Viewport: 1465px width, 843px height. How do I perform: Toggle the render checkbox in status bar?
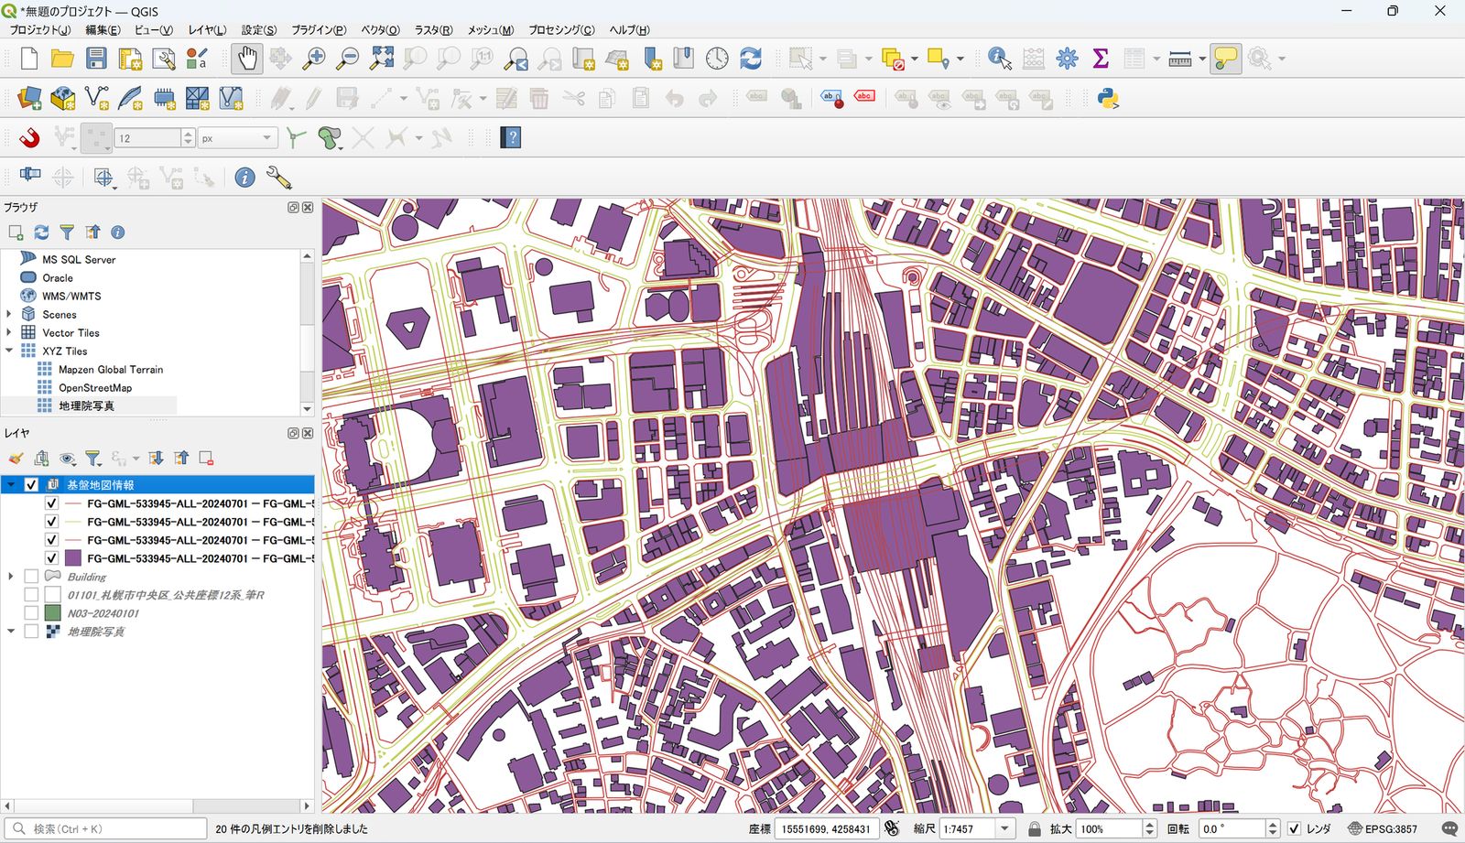1294,828
